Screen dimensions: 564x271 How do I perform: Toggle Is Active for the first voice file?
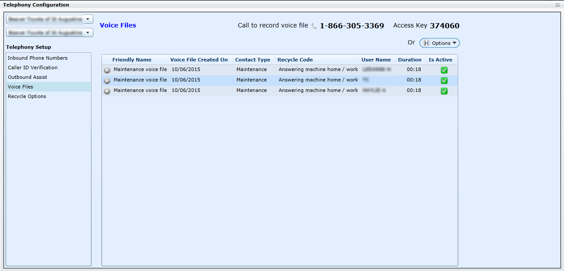click(444, 70)
